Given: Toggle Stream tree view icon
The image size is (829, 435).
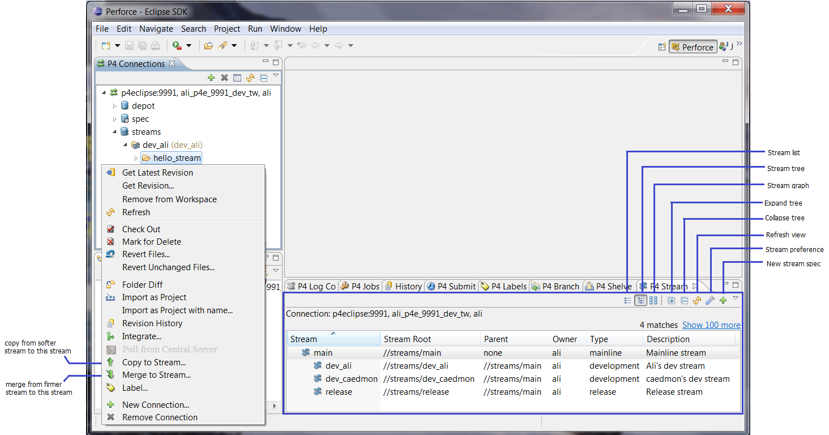Looking at the screenshot, I should [x=640, y=301].
